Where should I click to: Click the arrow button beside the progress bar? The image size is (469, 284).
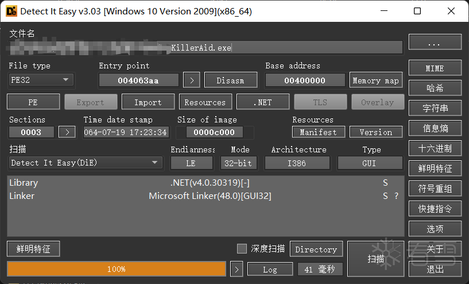[x=237, y=269]
